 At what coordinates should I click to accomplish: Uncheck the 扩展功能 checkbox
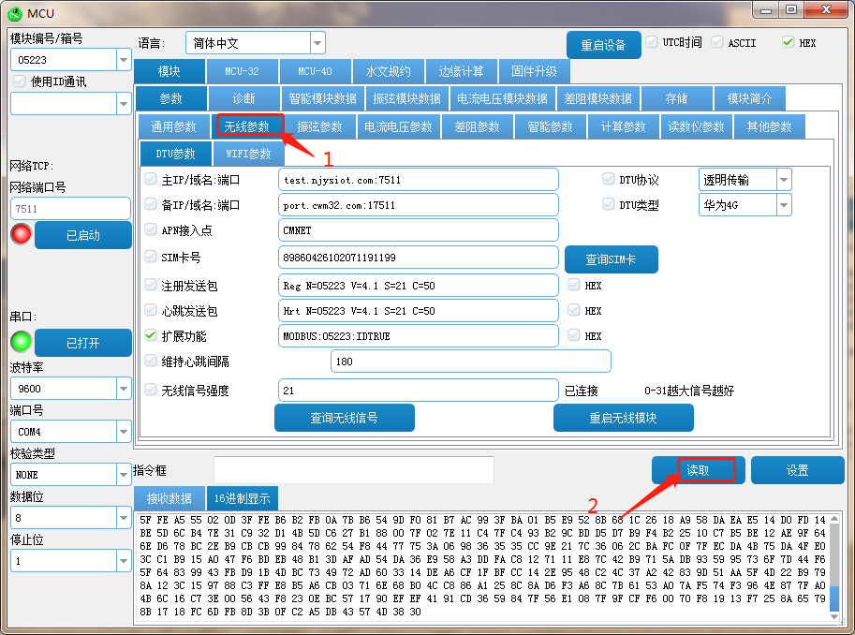point(151,335)
